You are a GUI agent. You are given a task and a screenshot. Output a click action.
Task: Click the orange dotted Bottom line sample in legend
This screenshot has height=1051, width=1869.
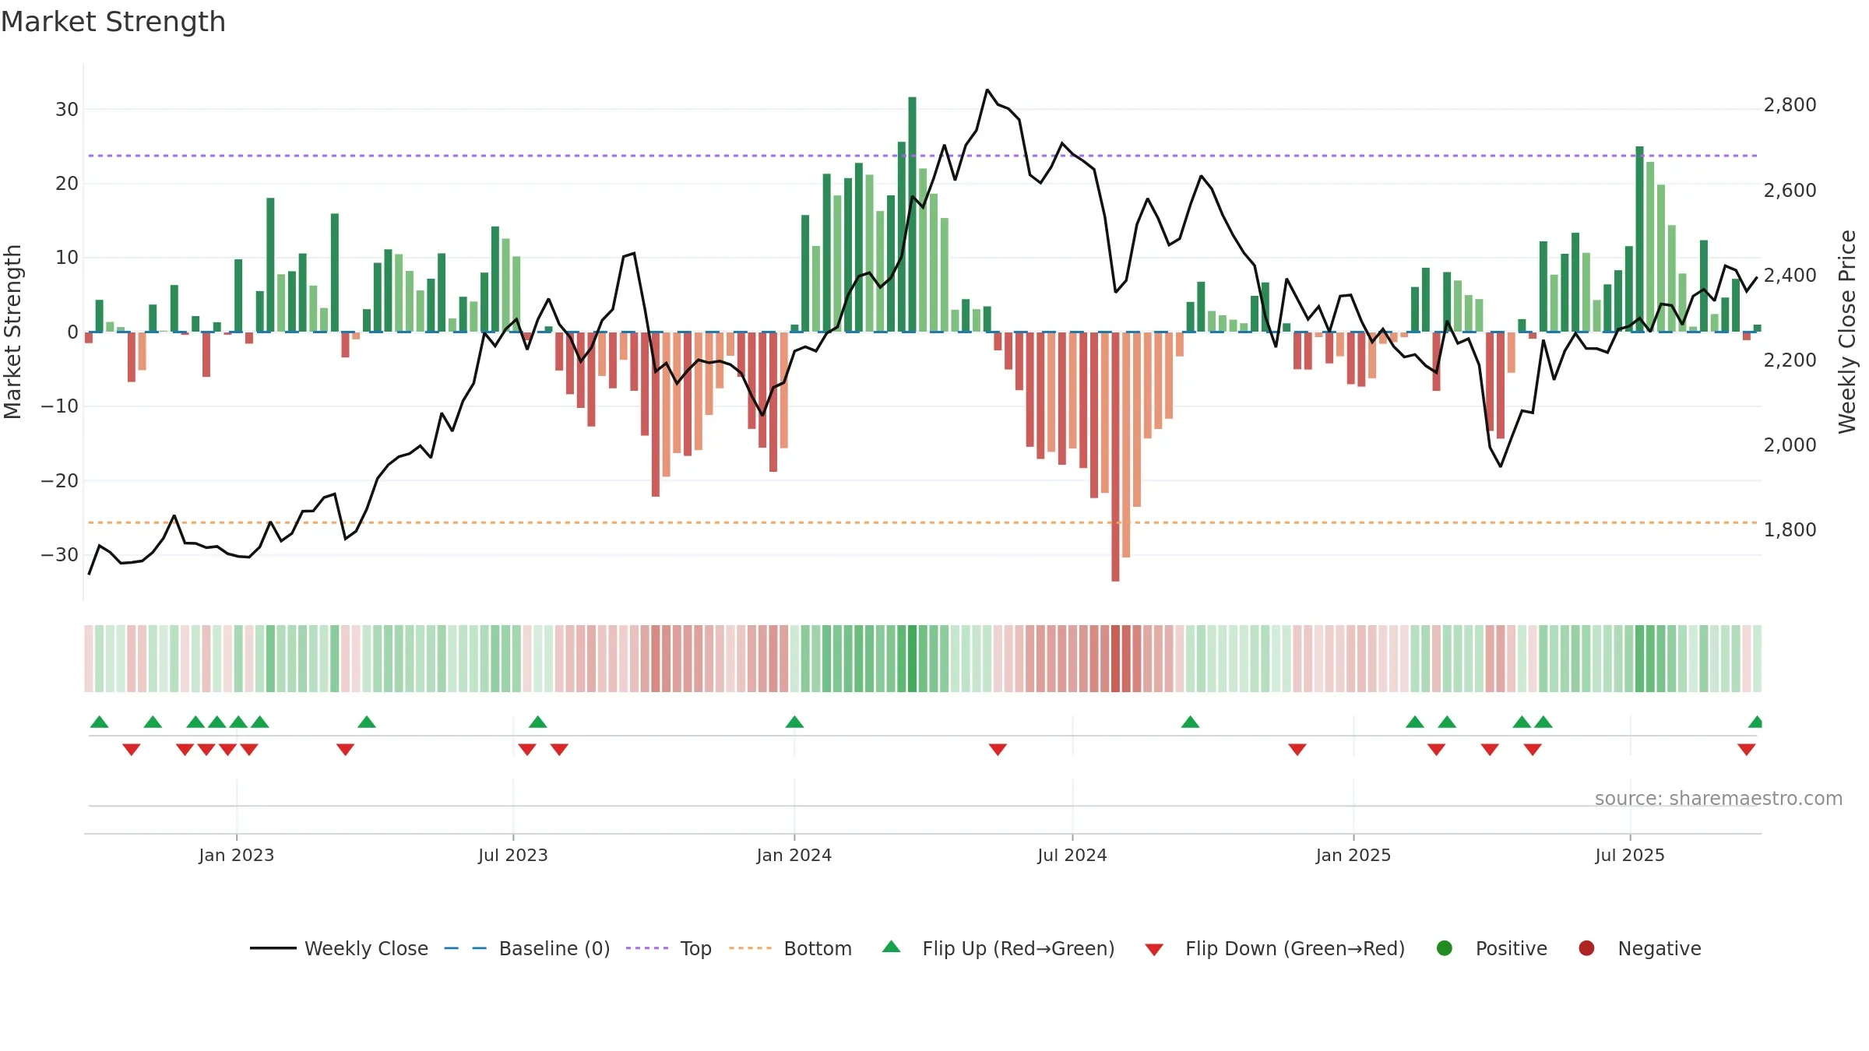(751, 948)
